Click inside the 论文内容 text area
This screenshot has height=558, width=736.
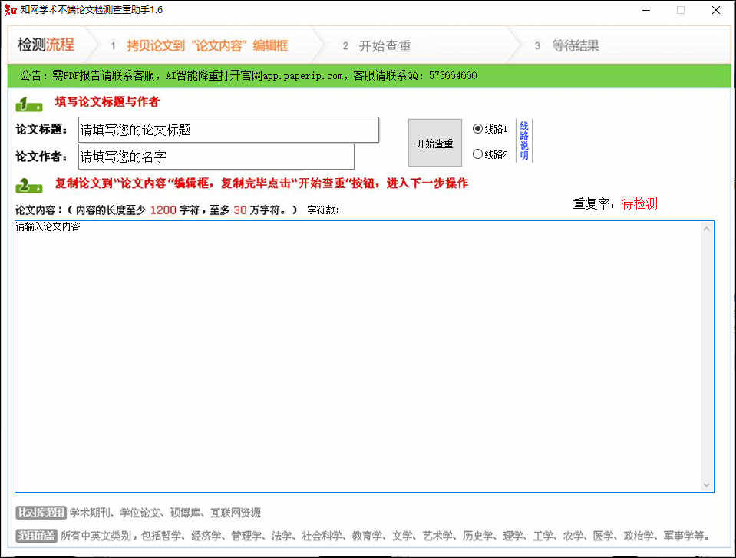pos(358,357)
